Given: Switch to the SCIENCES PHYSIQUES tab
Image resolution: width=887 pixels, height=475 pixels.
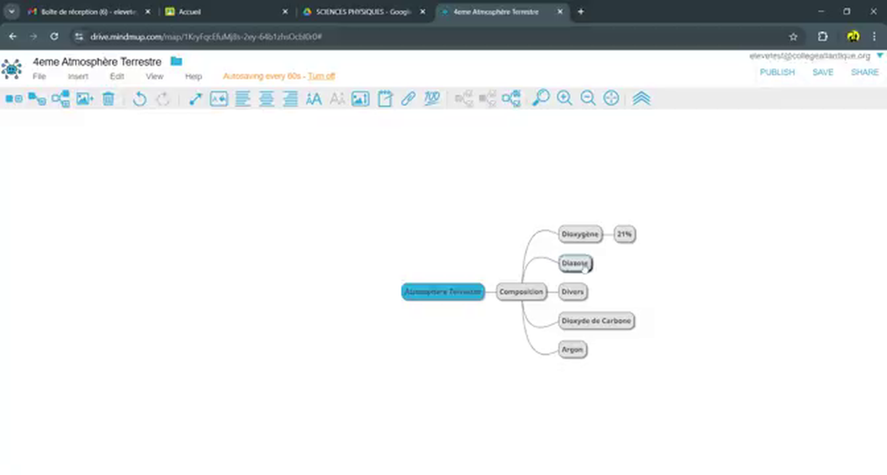Looking at the screenshot, I should tap(363, 12).
